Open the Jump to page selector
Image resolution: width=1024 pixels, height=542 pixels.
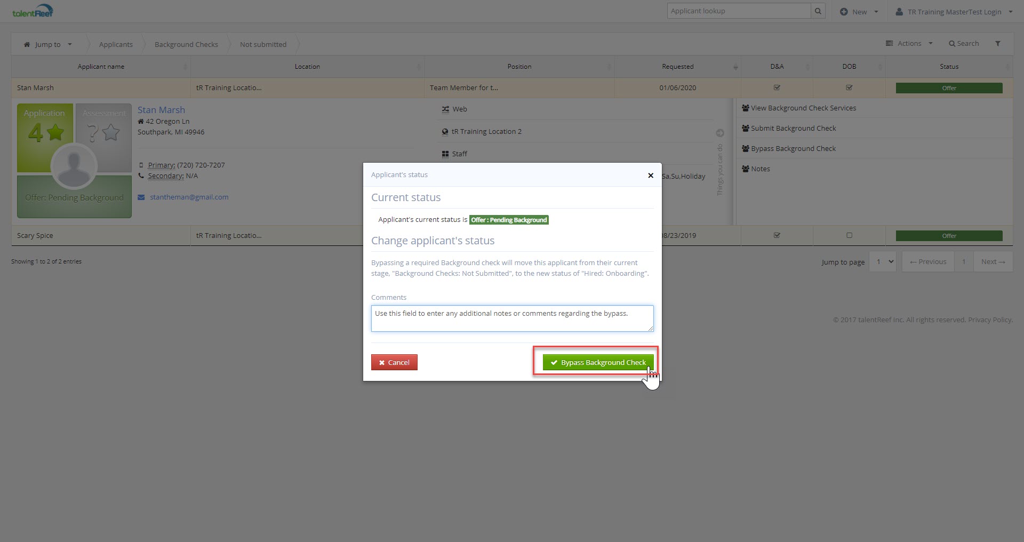(x=883, y=261)
